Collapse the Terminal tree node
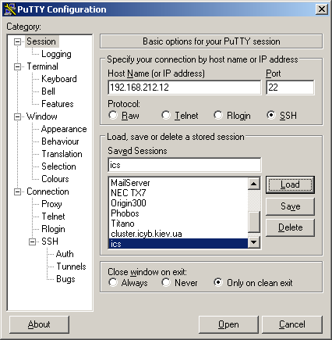 tap(17, 66)
